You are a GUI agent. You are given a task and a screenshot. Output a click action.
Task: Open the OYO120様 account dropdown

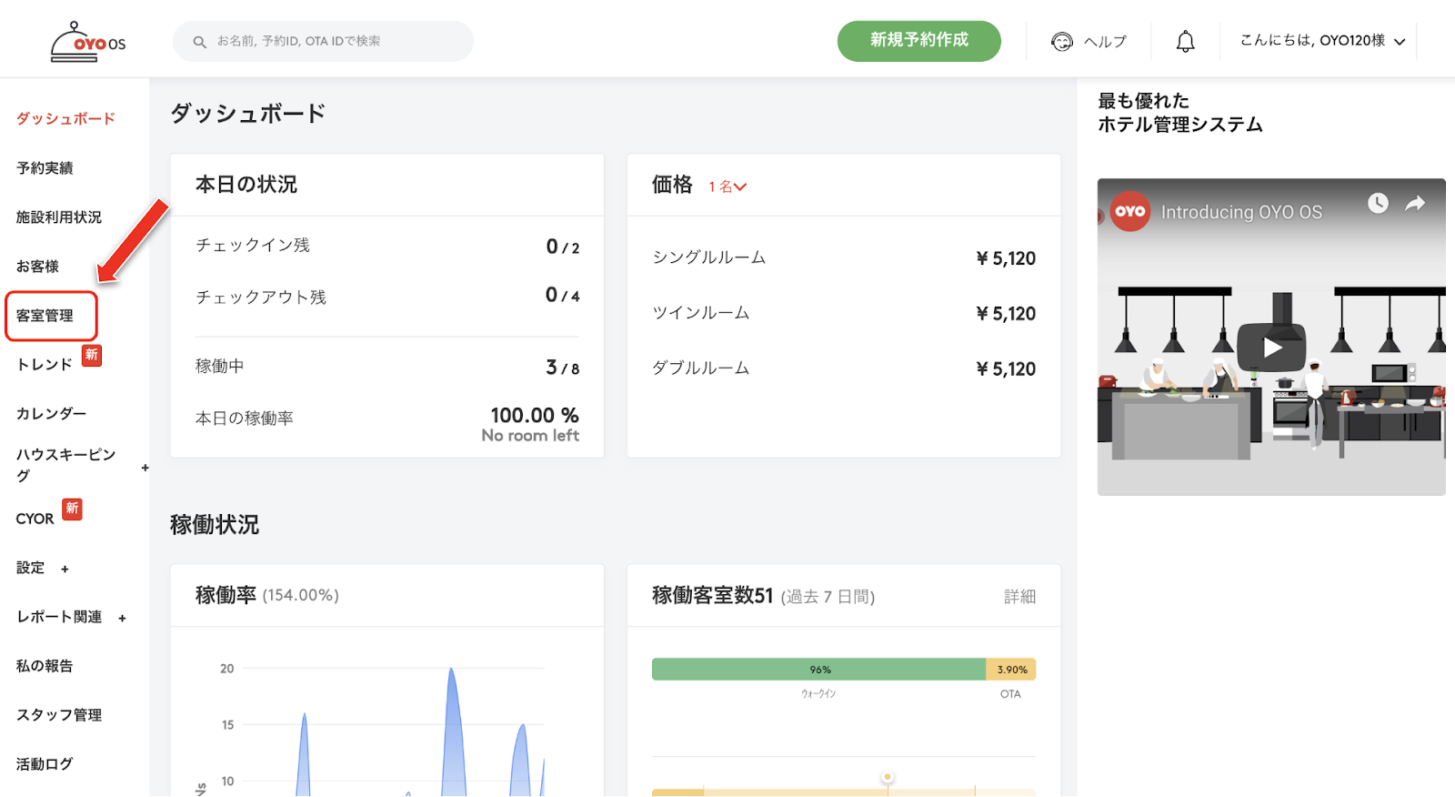click(1322, 41)
